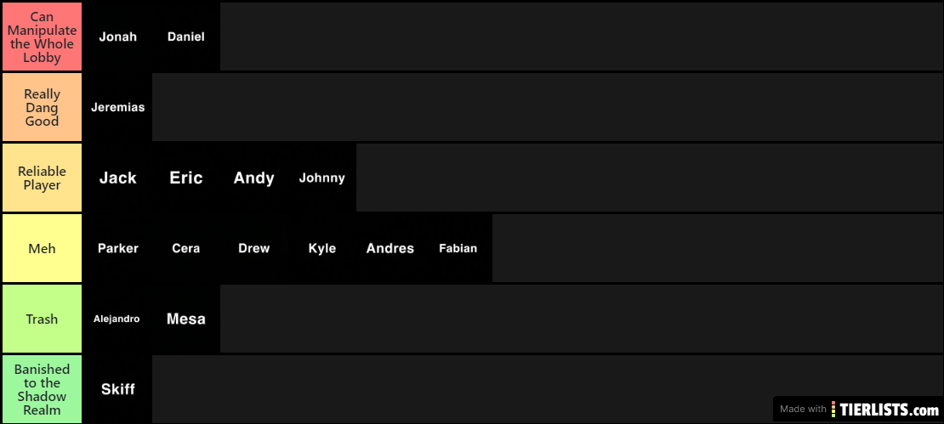The height and width of the screenshot is (424, 944).
Task: Select the Jack tile
Action: click(x=118, y=178)
